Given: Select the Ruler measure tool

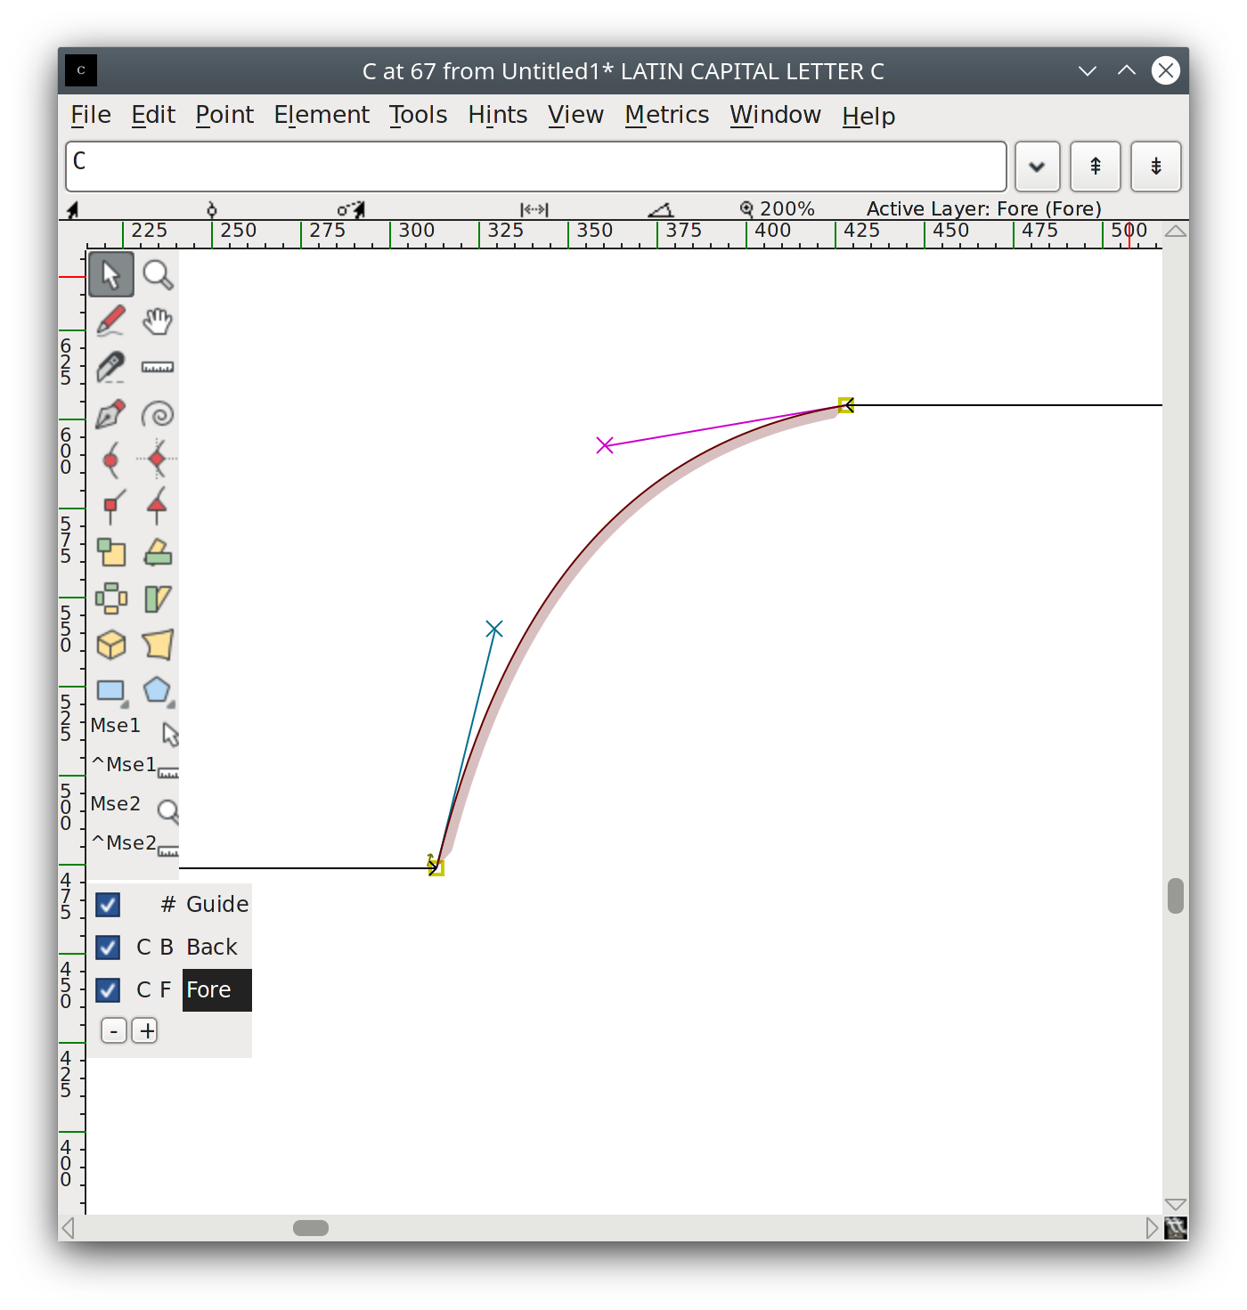Looking at the screenshot, I should 158,367.
